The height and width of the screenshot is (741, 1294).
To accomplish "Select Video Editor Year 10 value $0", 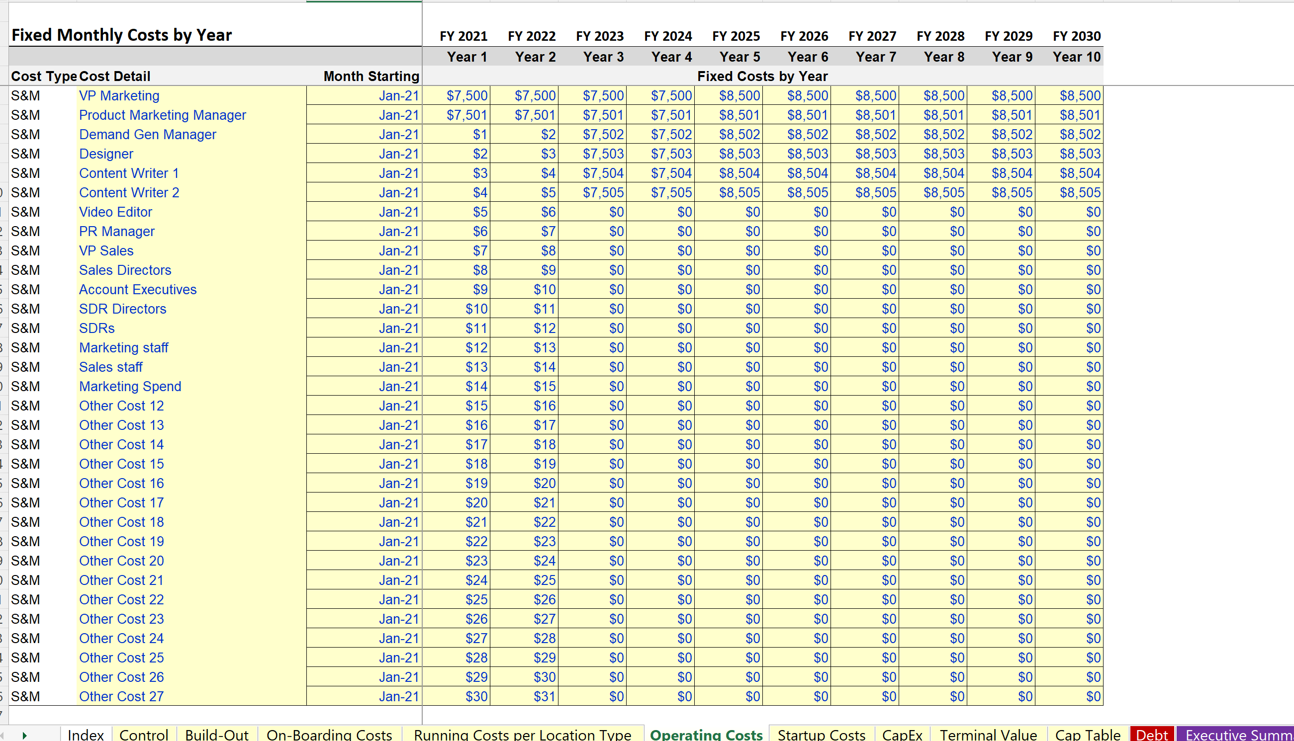I will pyautogui.click(x=1069, y=212).
